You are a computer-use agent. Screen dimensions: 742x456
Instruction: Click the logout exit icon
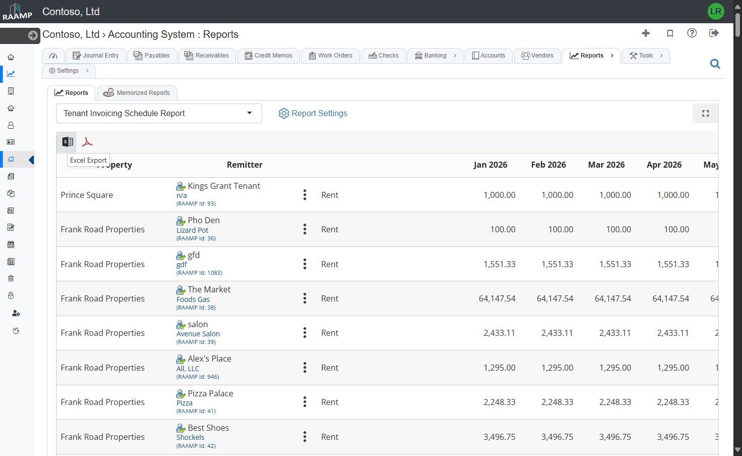click(x=714, y=33)
